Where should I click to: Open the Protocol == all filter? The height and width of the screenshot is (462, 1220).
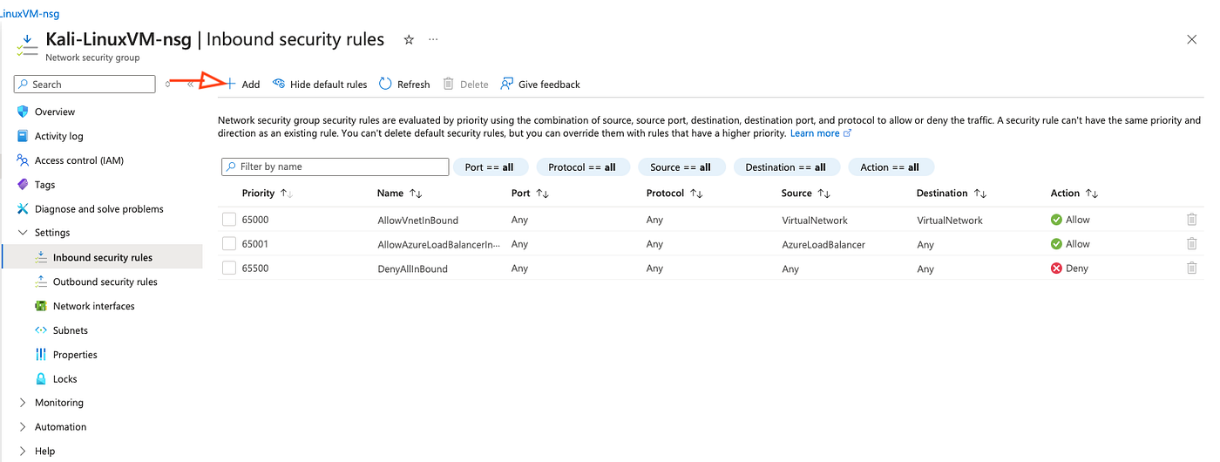click(x=583, y=167)
